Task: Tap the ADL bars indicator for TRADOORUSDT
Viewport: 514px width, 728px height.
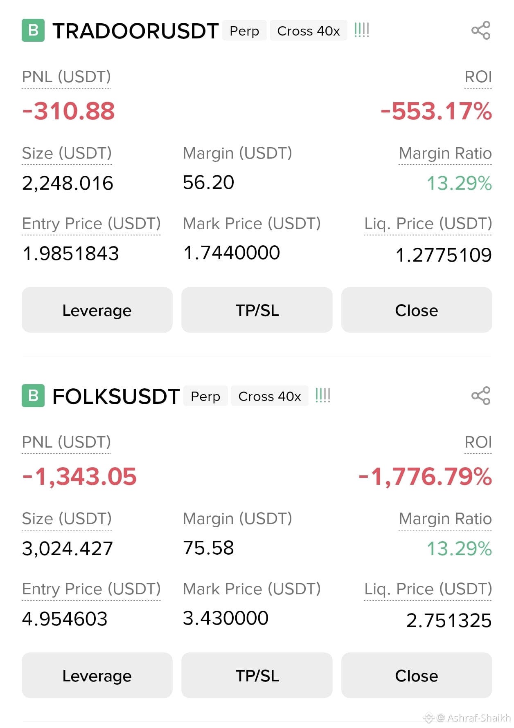Action: [x=362, y=30]
